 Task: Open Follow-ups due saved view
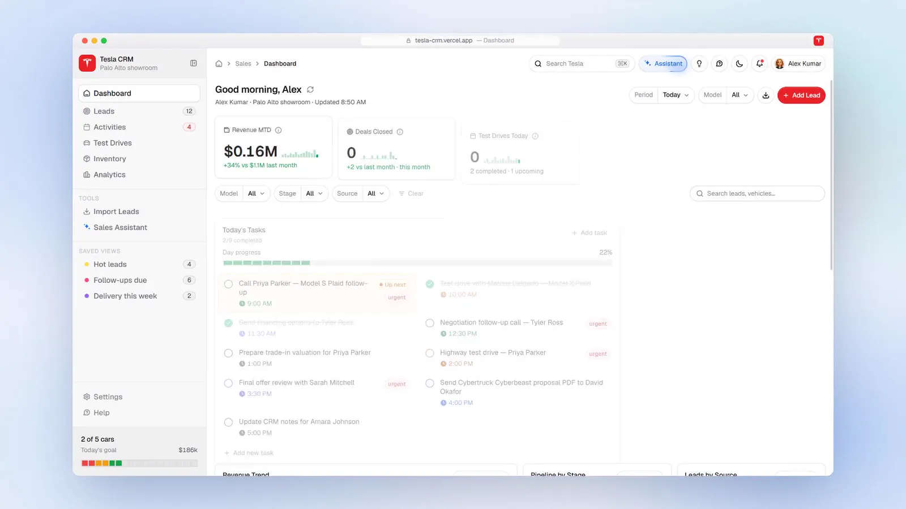tap(139, 280)
